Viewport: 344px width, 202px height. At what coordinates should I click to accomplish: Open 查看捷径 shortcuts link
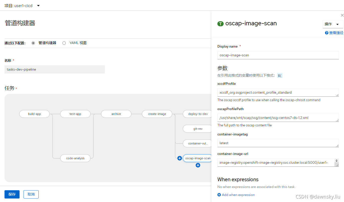point(336,33)
